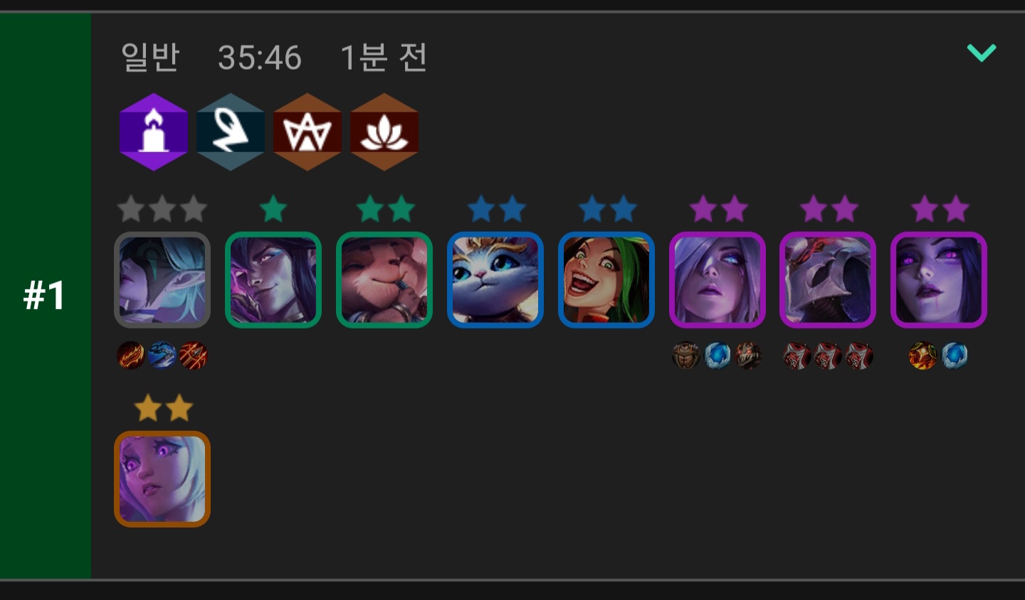1025x600 pixels.
Task: Click the pink bear champion portrait
Action: [x=384, y=280]
